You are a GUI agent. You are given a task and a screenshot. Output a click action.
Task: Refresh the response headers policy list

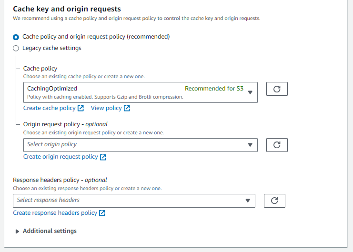click(274, 201)
